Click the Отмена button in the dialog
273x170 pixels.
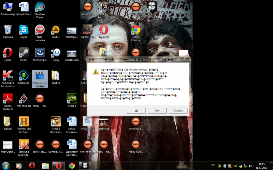click(178, 111)
